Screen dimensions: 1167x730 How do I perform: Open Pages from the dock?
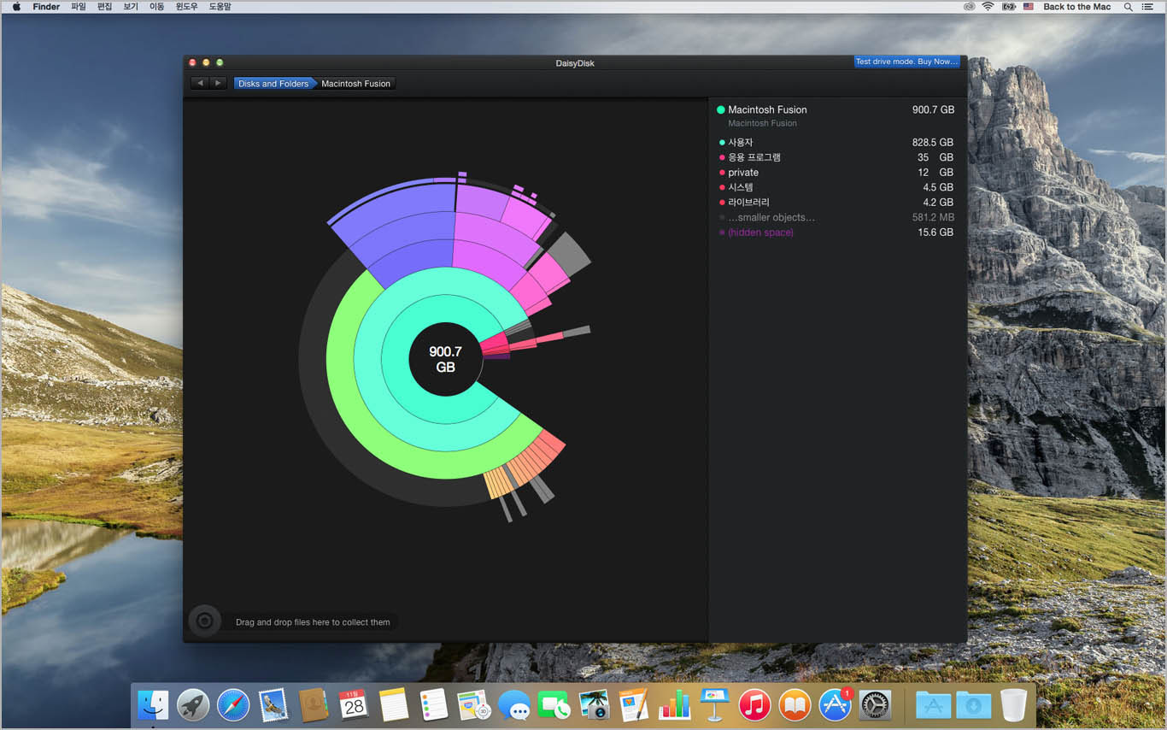tap(634, 705)
